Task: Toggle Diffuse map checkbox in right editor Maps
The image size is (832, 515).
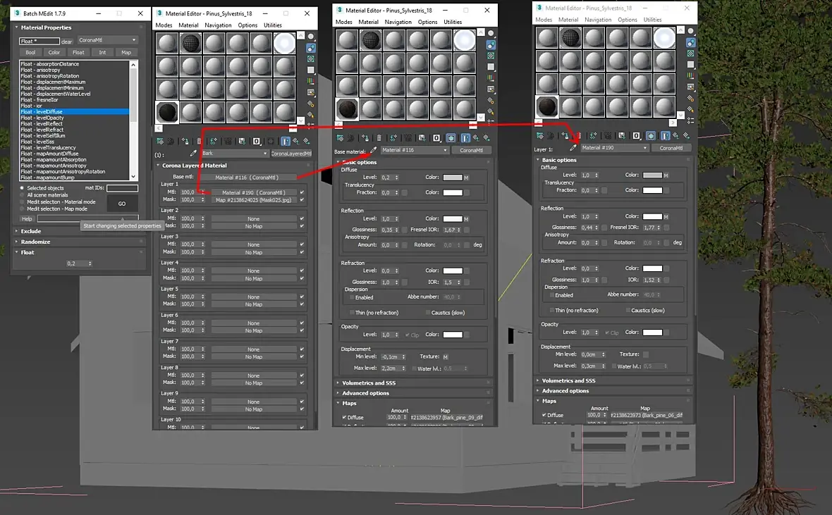Action: click(544, 415)
